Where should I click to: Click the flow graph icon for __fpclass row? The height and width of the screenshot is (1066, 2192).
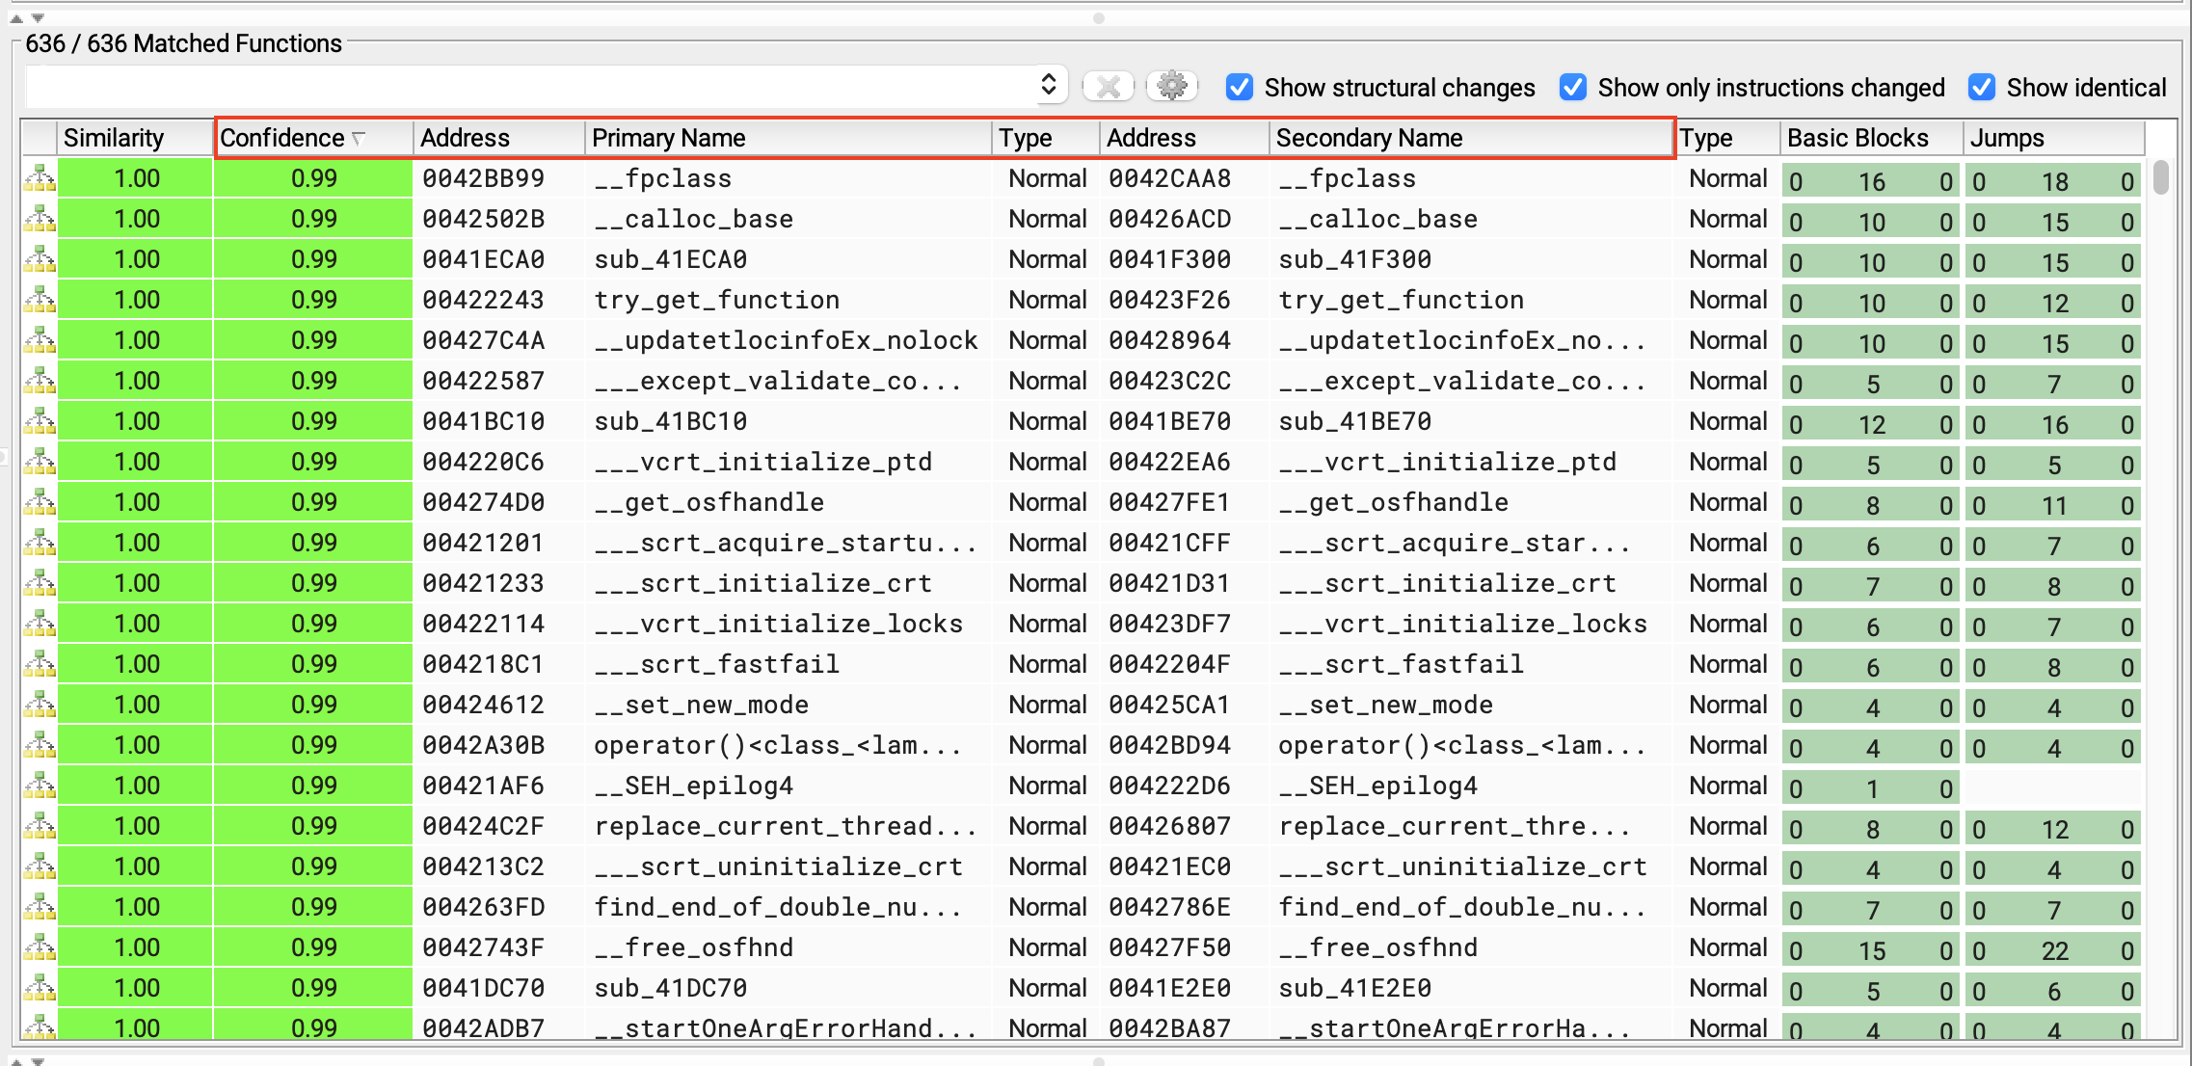pyautogui.click(x=40, y=178)
